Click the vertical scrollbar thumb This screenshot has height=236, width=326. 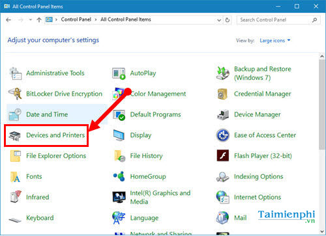pyautogui.click(x=322, y=105)
